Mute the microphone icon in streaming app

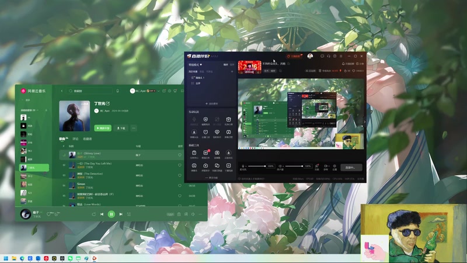tap(243, 166)
